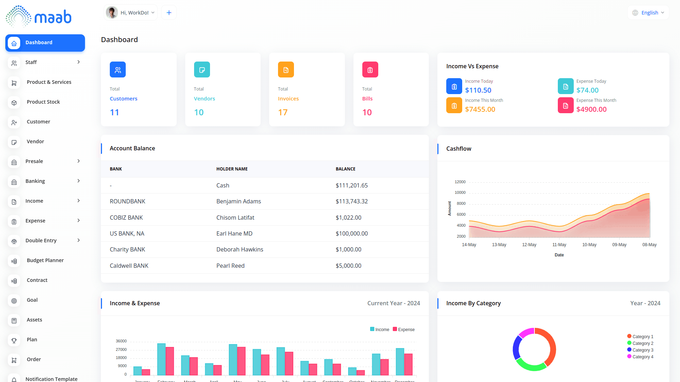The height and width of the screenshot is (382, 680).
Task: Open the English language dropdown
Action: point(648,13)
